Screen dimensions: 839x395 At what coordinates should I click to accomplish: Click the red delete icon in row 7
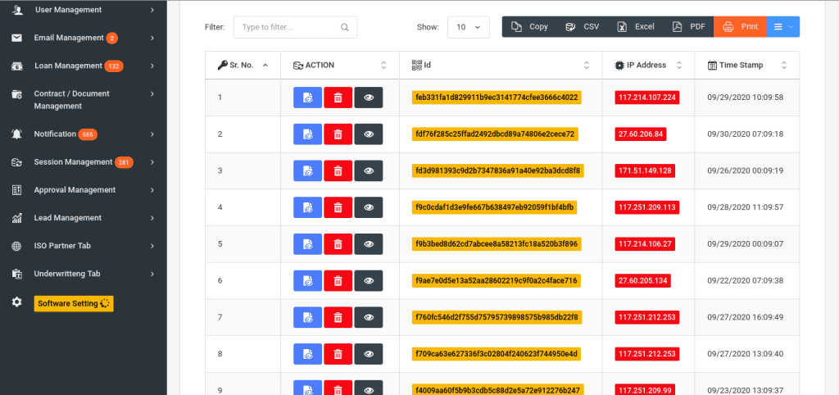[x=338, y=317]
